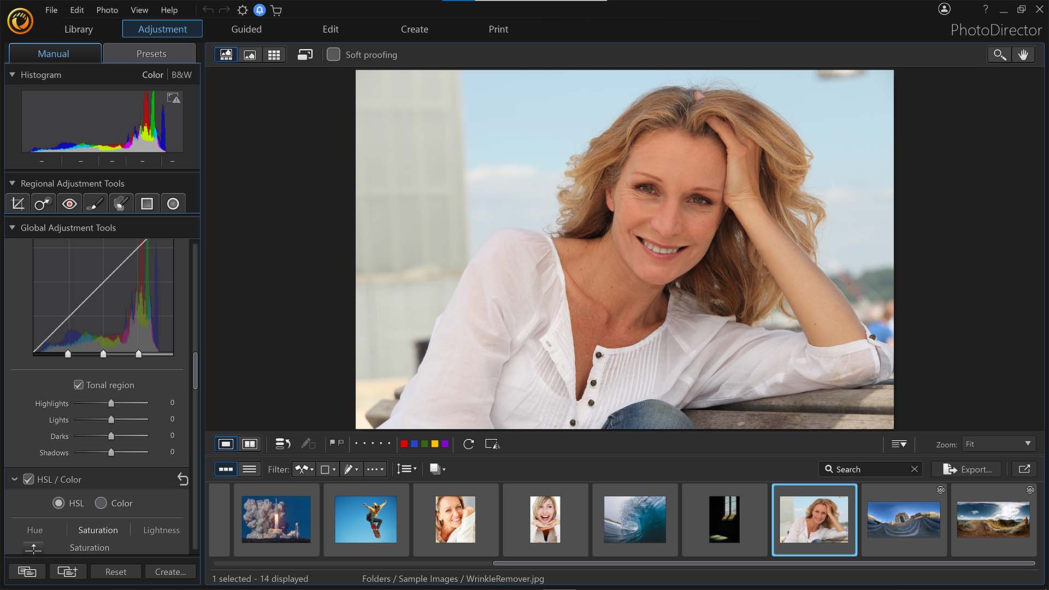
Task: Enable Color radio button option
Action: (x=102, y=503)
